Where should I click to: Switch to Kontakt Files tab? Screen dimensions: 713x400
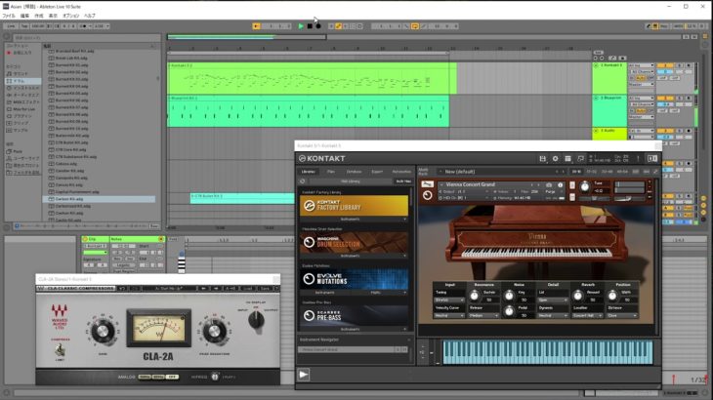(x=331, y=172)
